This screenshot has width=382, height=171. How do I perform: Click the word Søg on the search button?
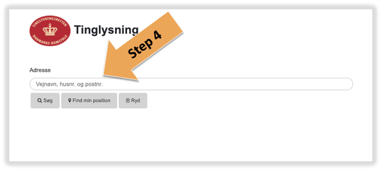[48, 100]
